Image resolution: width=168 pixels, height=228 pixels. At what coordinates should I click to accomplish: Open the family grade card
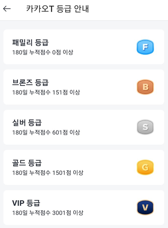[84, 47]
